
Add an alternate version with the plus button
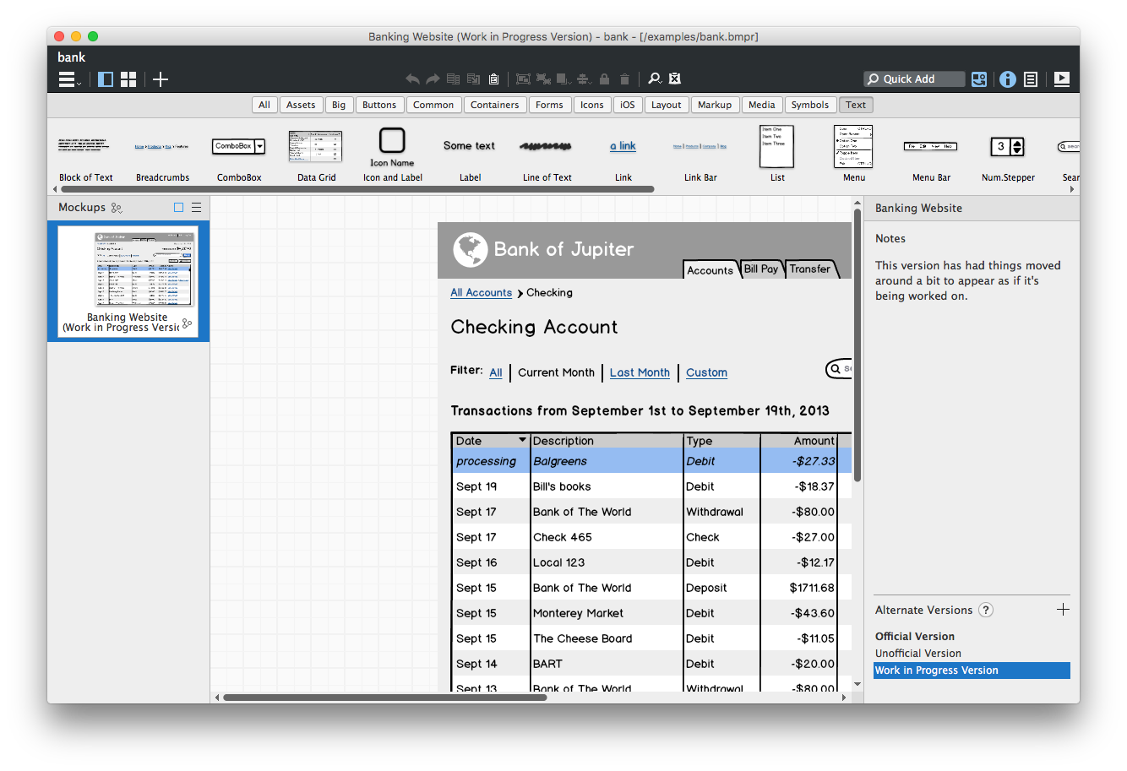[x=1063, y=610]
